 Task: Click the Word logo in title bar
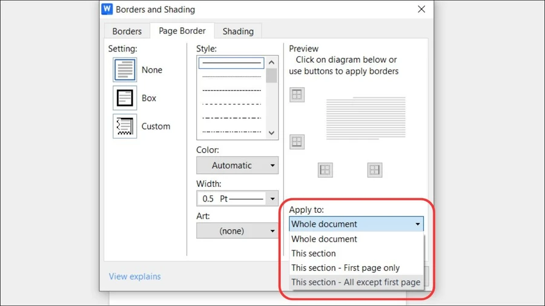coord(107,9)
